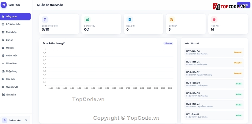Click the Hóa đơn blue card icon
The width and height of the screenshot is (252, 124).
click(129, 19)
